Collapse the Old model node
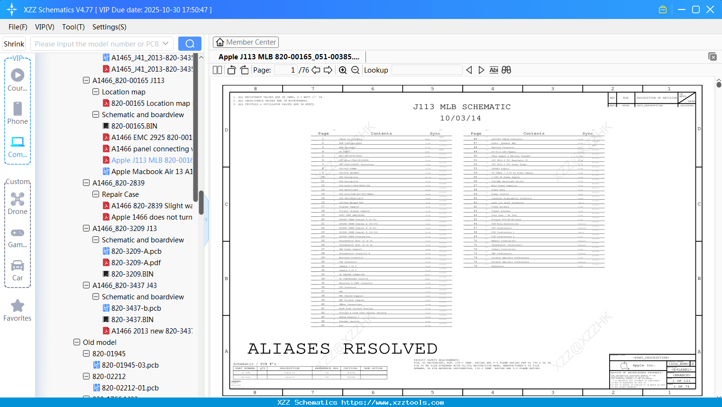The image size is (722, 407). [77, 342]
